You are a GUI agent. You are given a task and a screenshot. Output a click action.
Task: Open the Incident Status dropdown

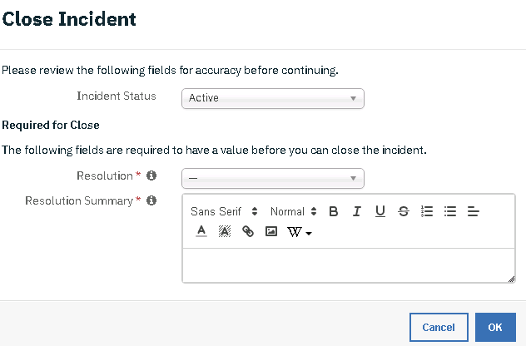point(273,98)
